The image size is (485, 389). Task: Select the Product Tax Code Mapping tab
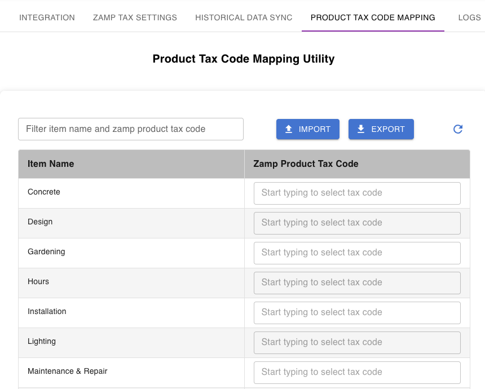[x=373, y=17]
